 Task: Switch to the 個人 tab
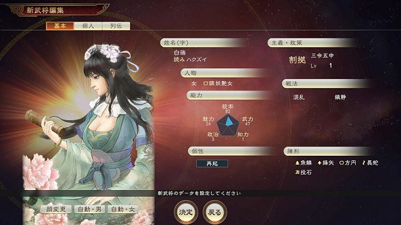pos(88,26)
